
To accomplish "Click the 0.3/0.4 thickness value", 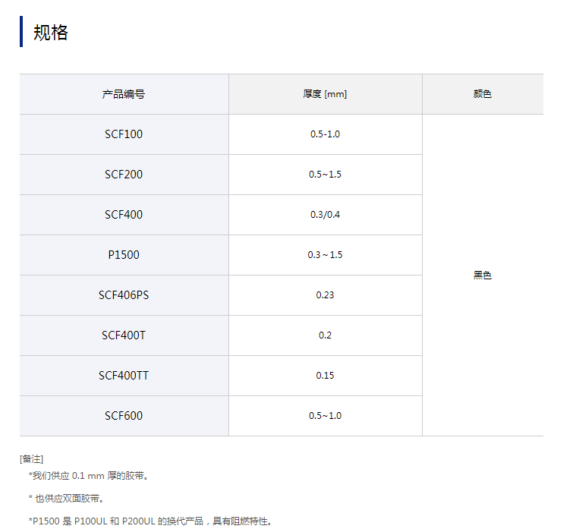I will pos(325,215).
